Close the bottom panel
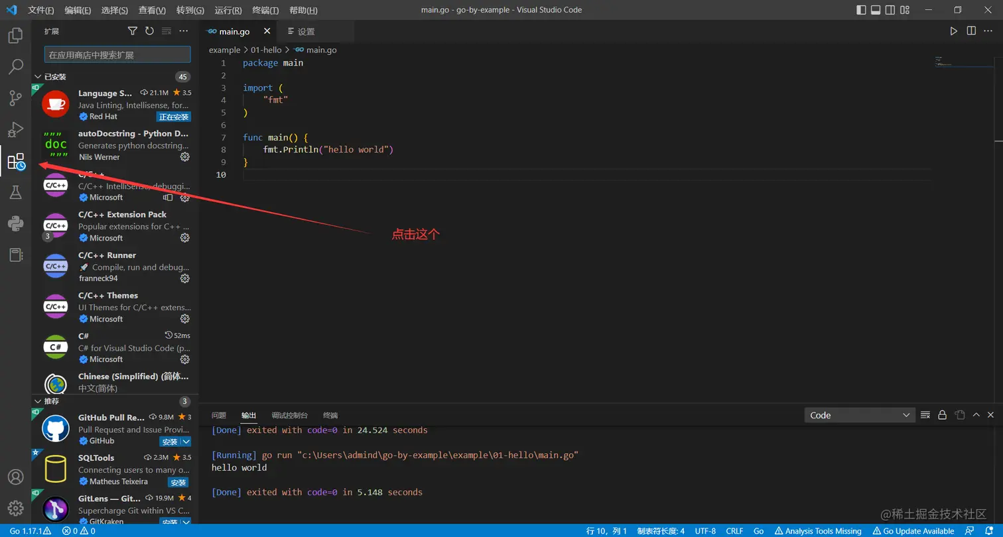Image resolution: width=1003 pixels, height=537 pixels. 991,415
